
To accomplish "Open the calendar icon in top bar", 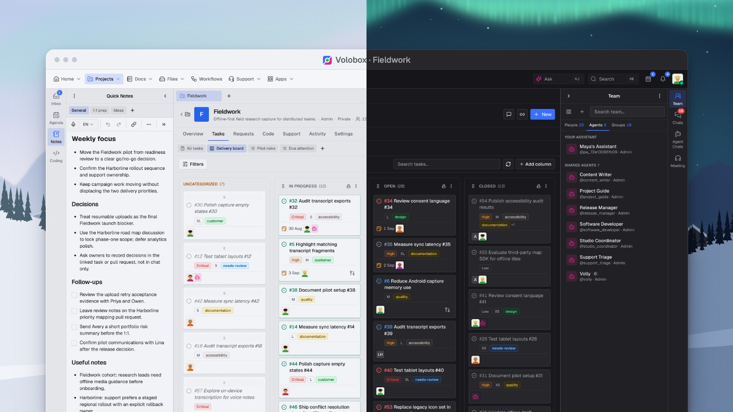I will pos(648,79).
